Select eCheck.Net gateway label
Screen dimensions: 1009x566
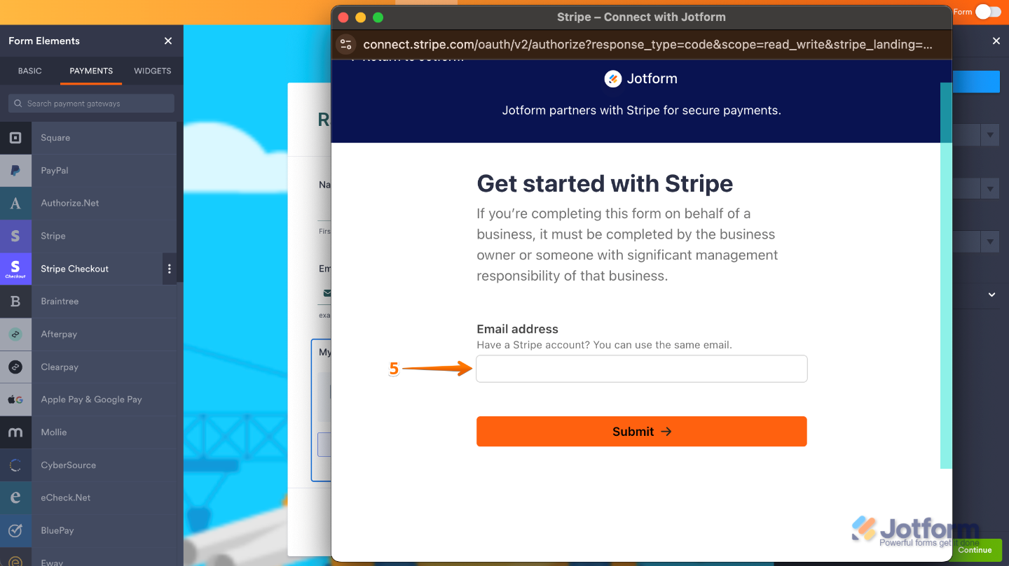66,498
